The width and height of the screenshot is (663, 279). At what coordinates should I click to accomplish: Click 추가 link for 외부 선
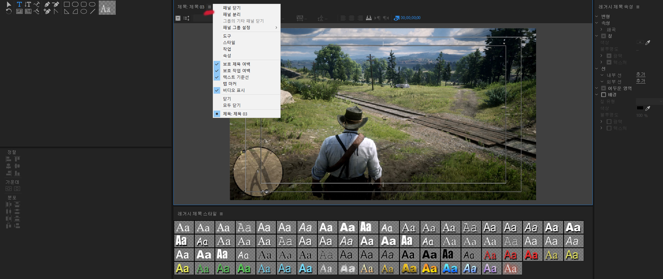pos(641,81)
